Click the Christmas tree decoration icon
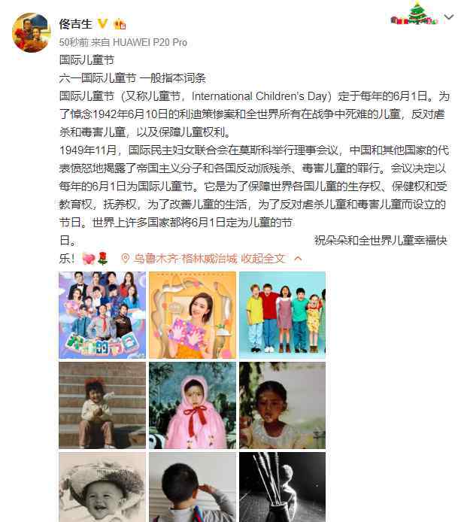The height and width of the screenshot is (522, 461). (x=414, y=14)
